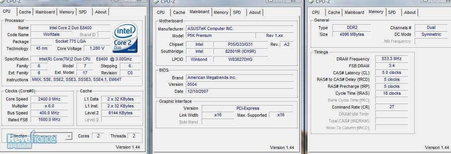The image size is (451, 154).
Task: Click the Specification field showing 'E8400 @ 3.00GHz'
Action: [85, 59]
